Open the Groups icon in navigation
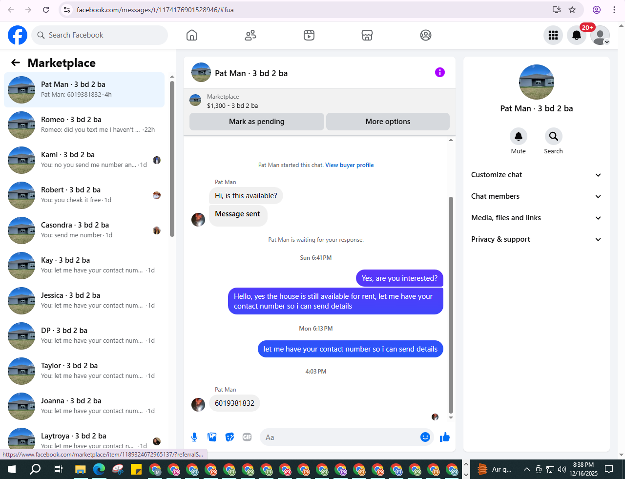Viewport: 625px width, 479px height. (426, 35)
